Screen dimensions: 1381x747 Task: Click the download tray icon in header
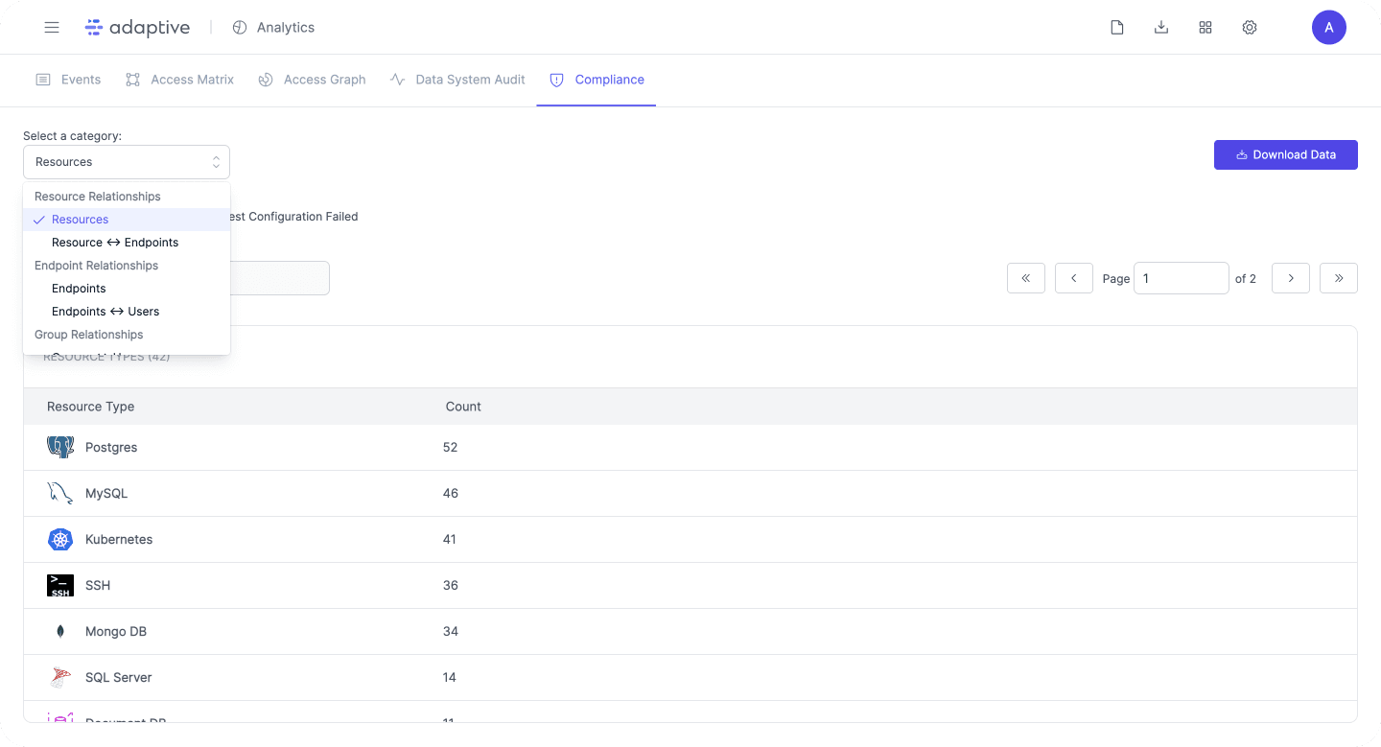[1161, 27]
